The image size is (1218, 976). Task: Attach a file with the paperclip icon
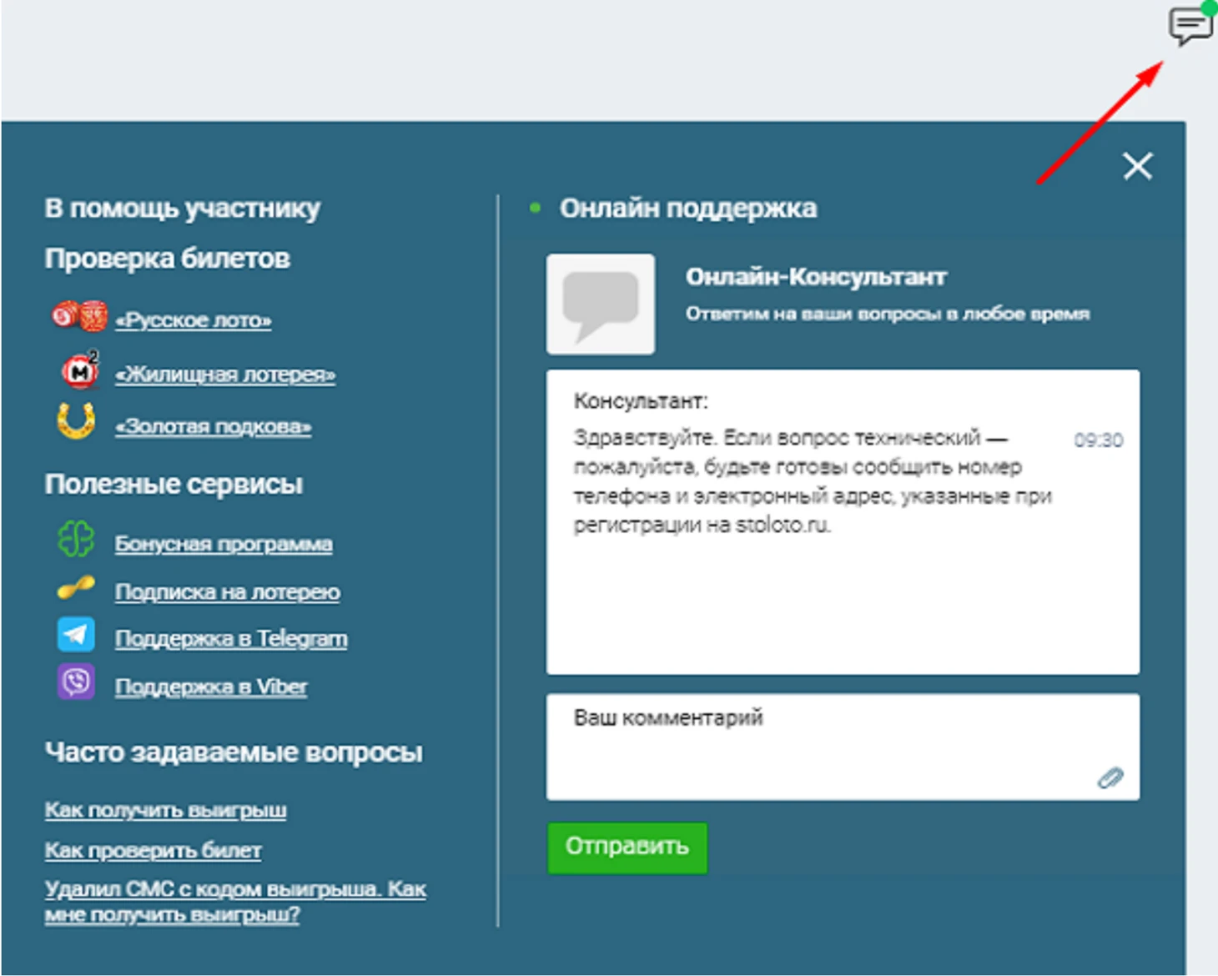click(1110, 777)
